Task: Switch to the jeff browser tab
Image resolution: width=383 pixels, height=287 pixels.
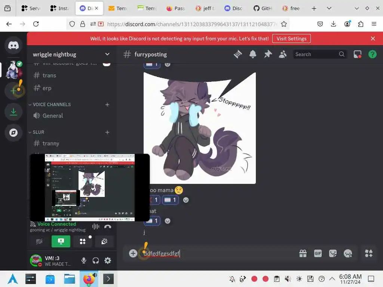Action: point(205,8)
